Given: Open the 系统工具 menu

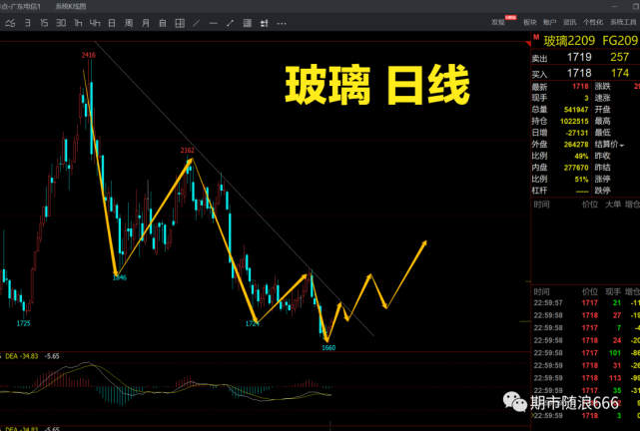Looking at the screenshot, I should coord(623,22).
